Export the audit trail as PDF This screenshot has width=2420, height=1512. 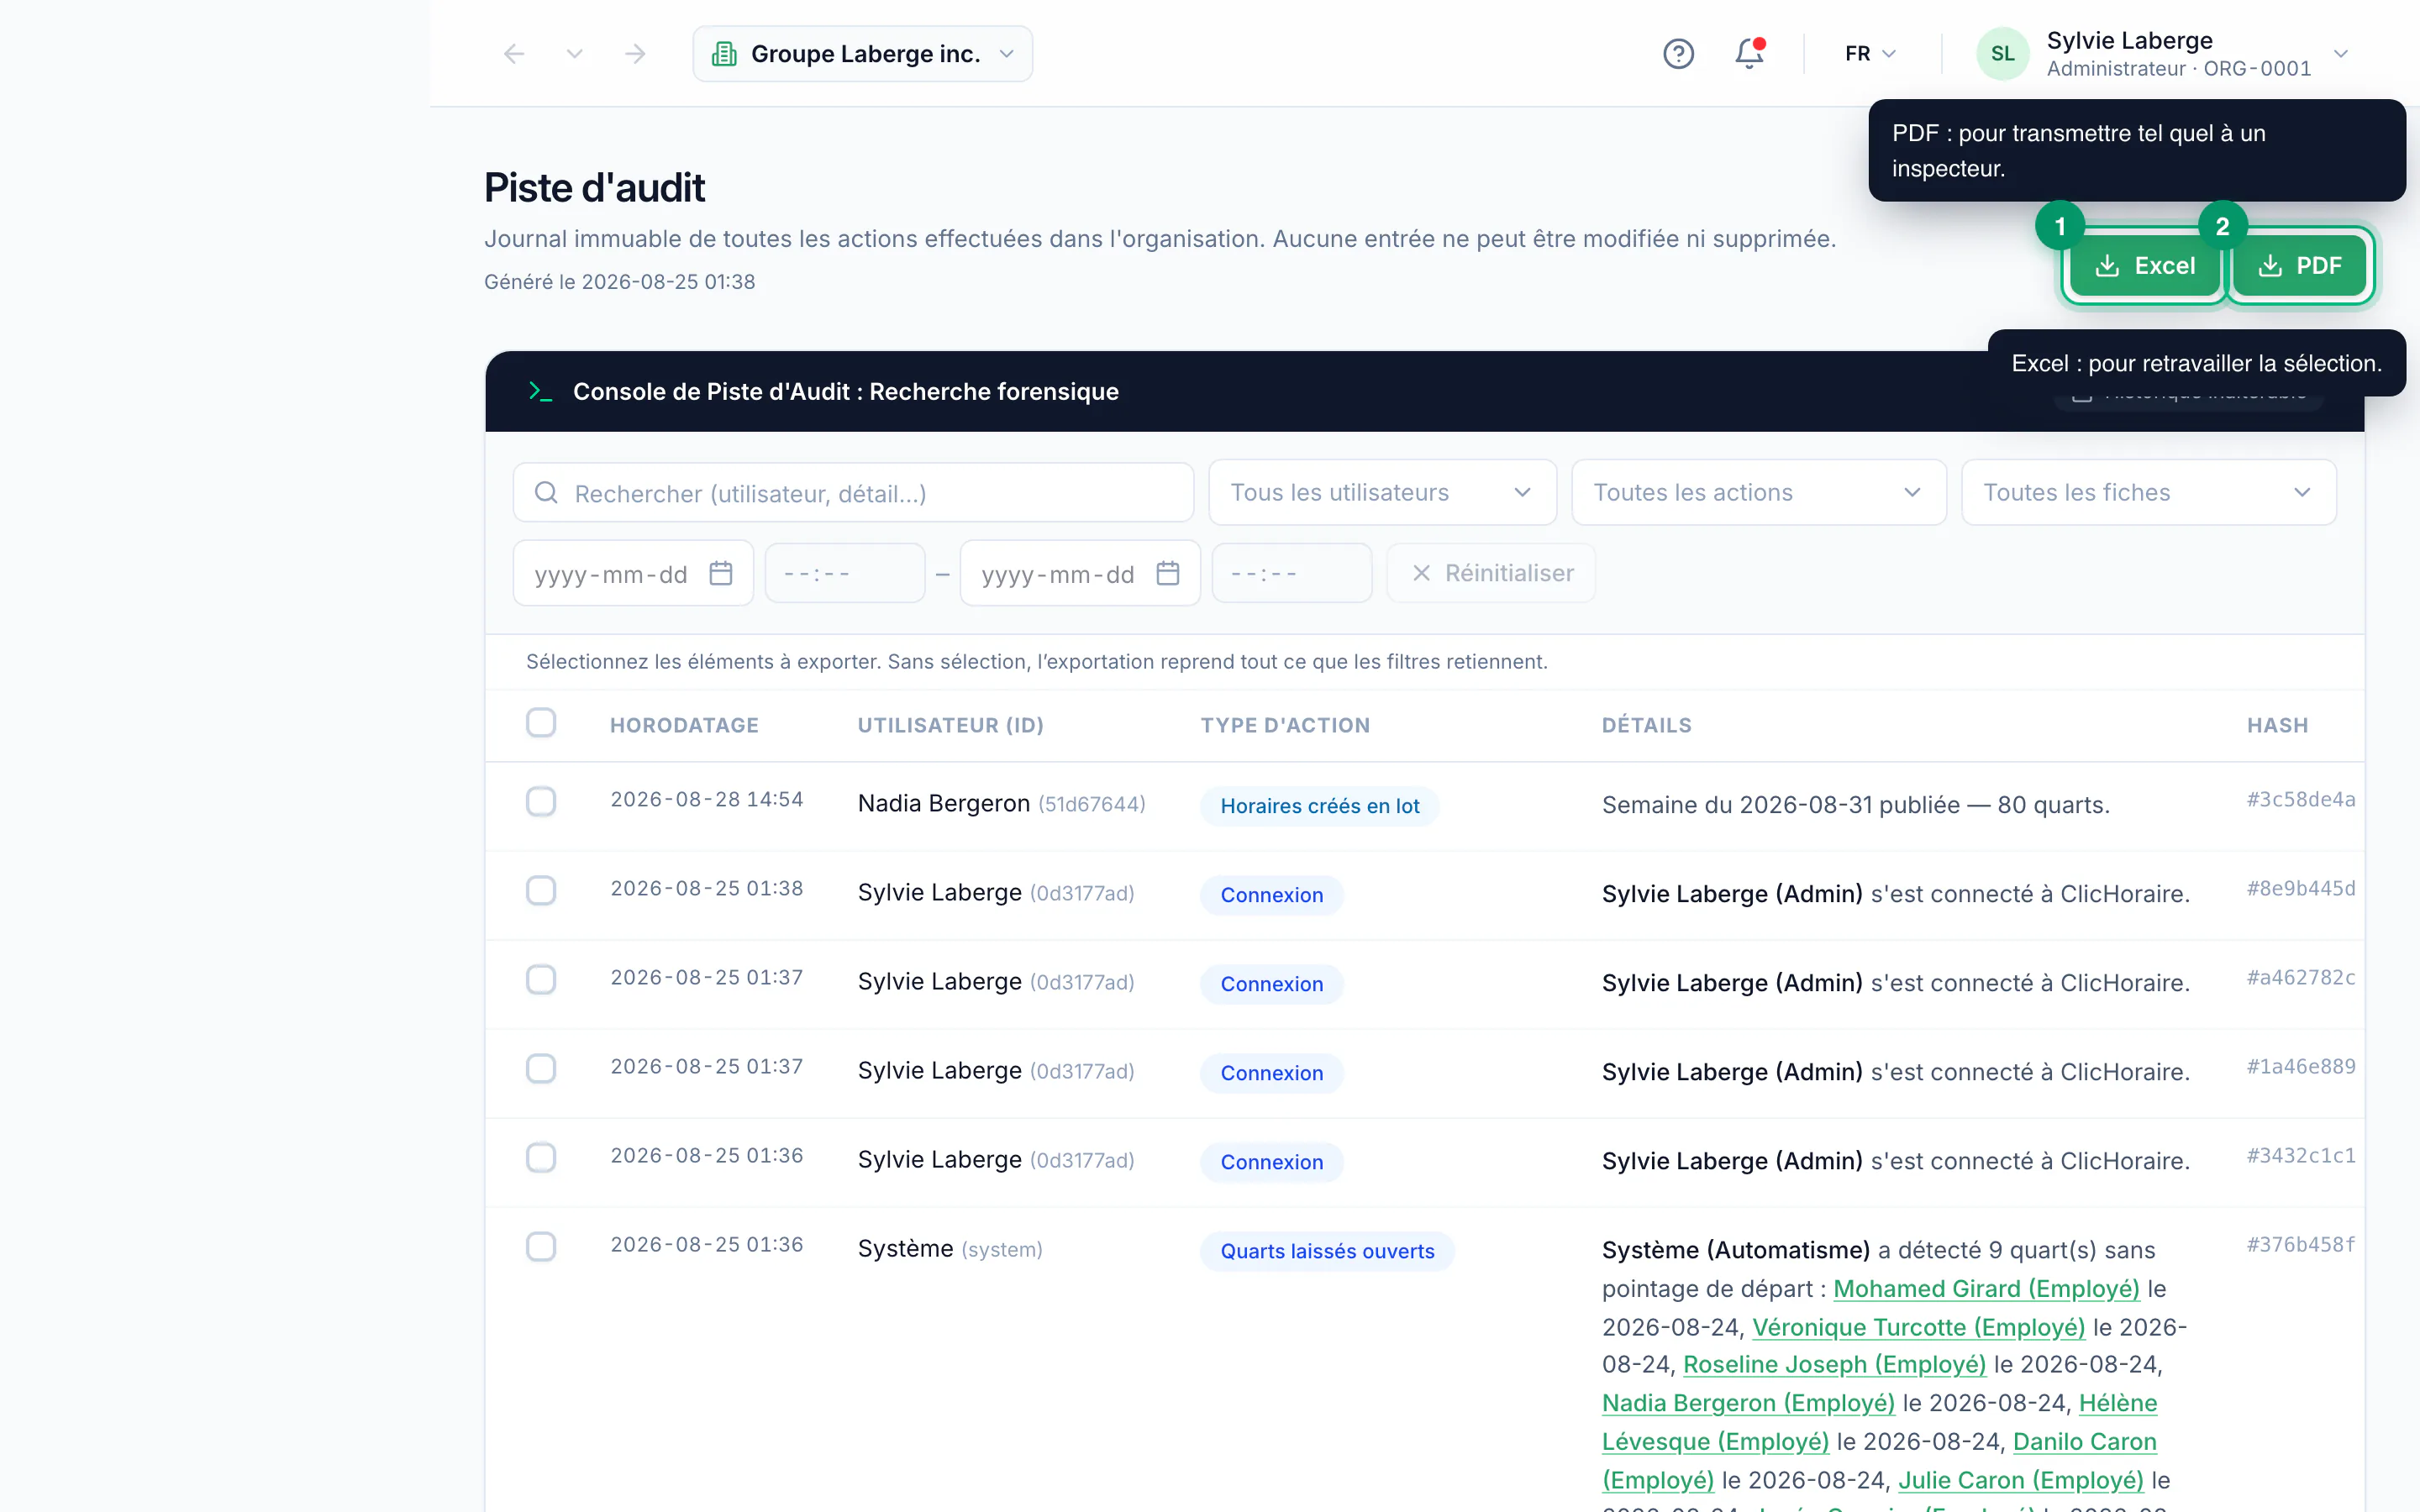[x=2300, y=266]
